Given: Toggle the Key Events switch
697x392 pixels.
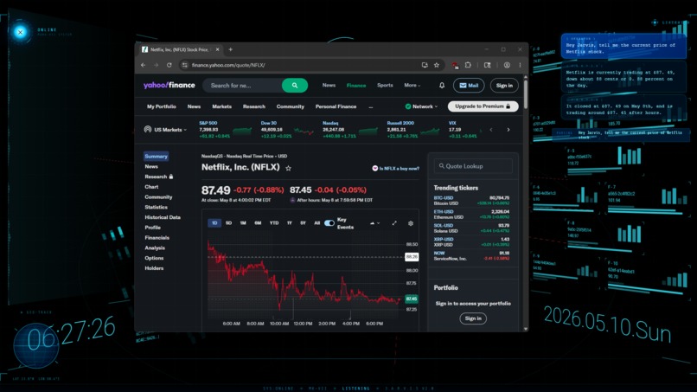Looking at the screenshot, I should [329, 223].
